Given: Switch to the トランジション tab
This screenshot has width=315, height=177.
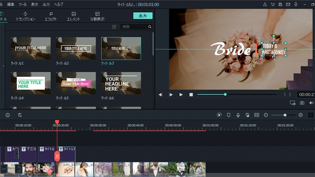Looking at the screenshot, I should tap(25, 16).
